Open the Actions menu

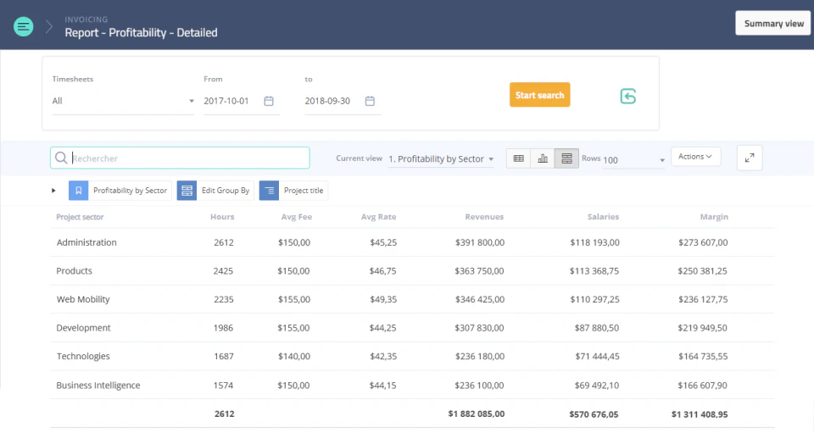695,157
